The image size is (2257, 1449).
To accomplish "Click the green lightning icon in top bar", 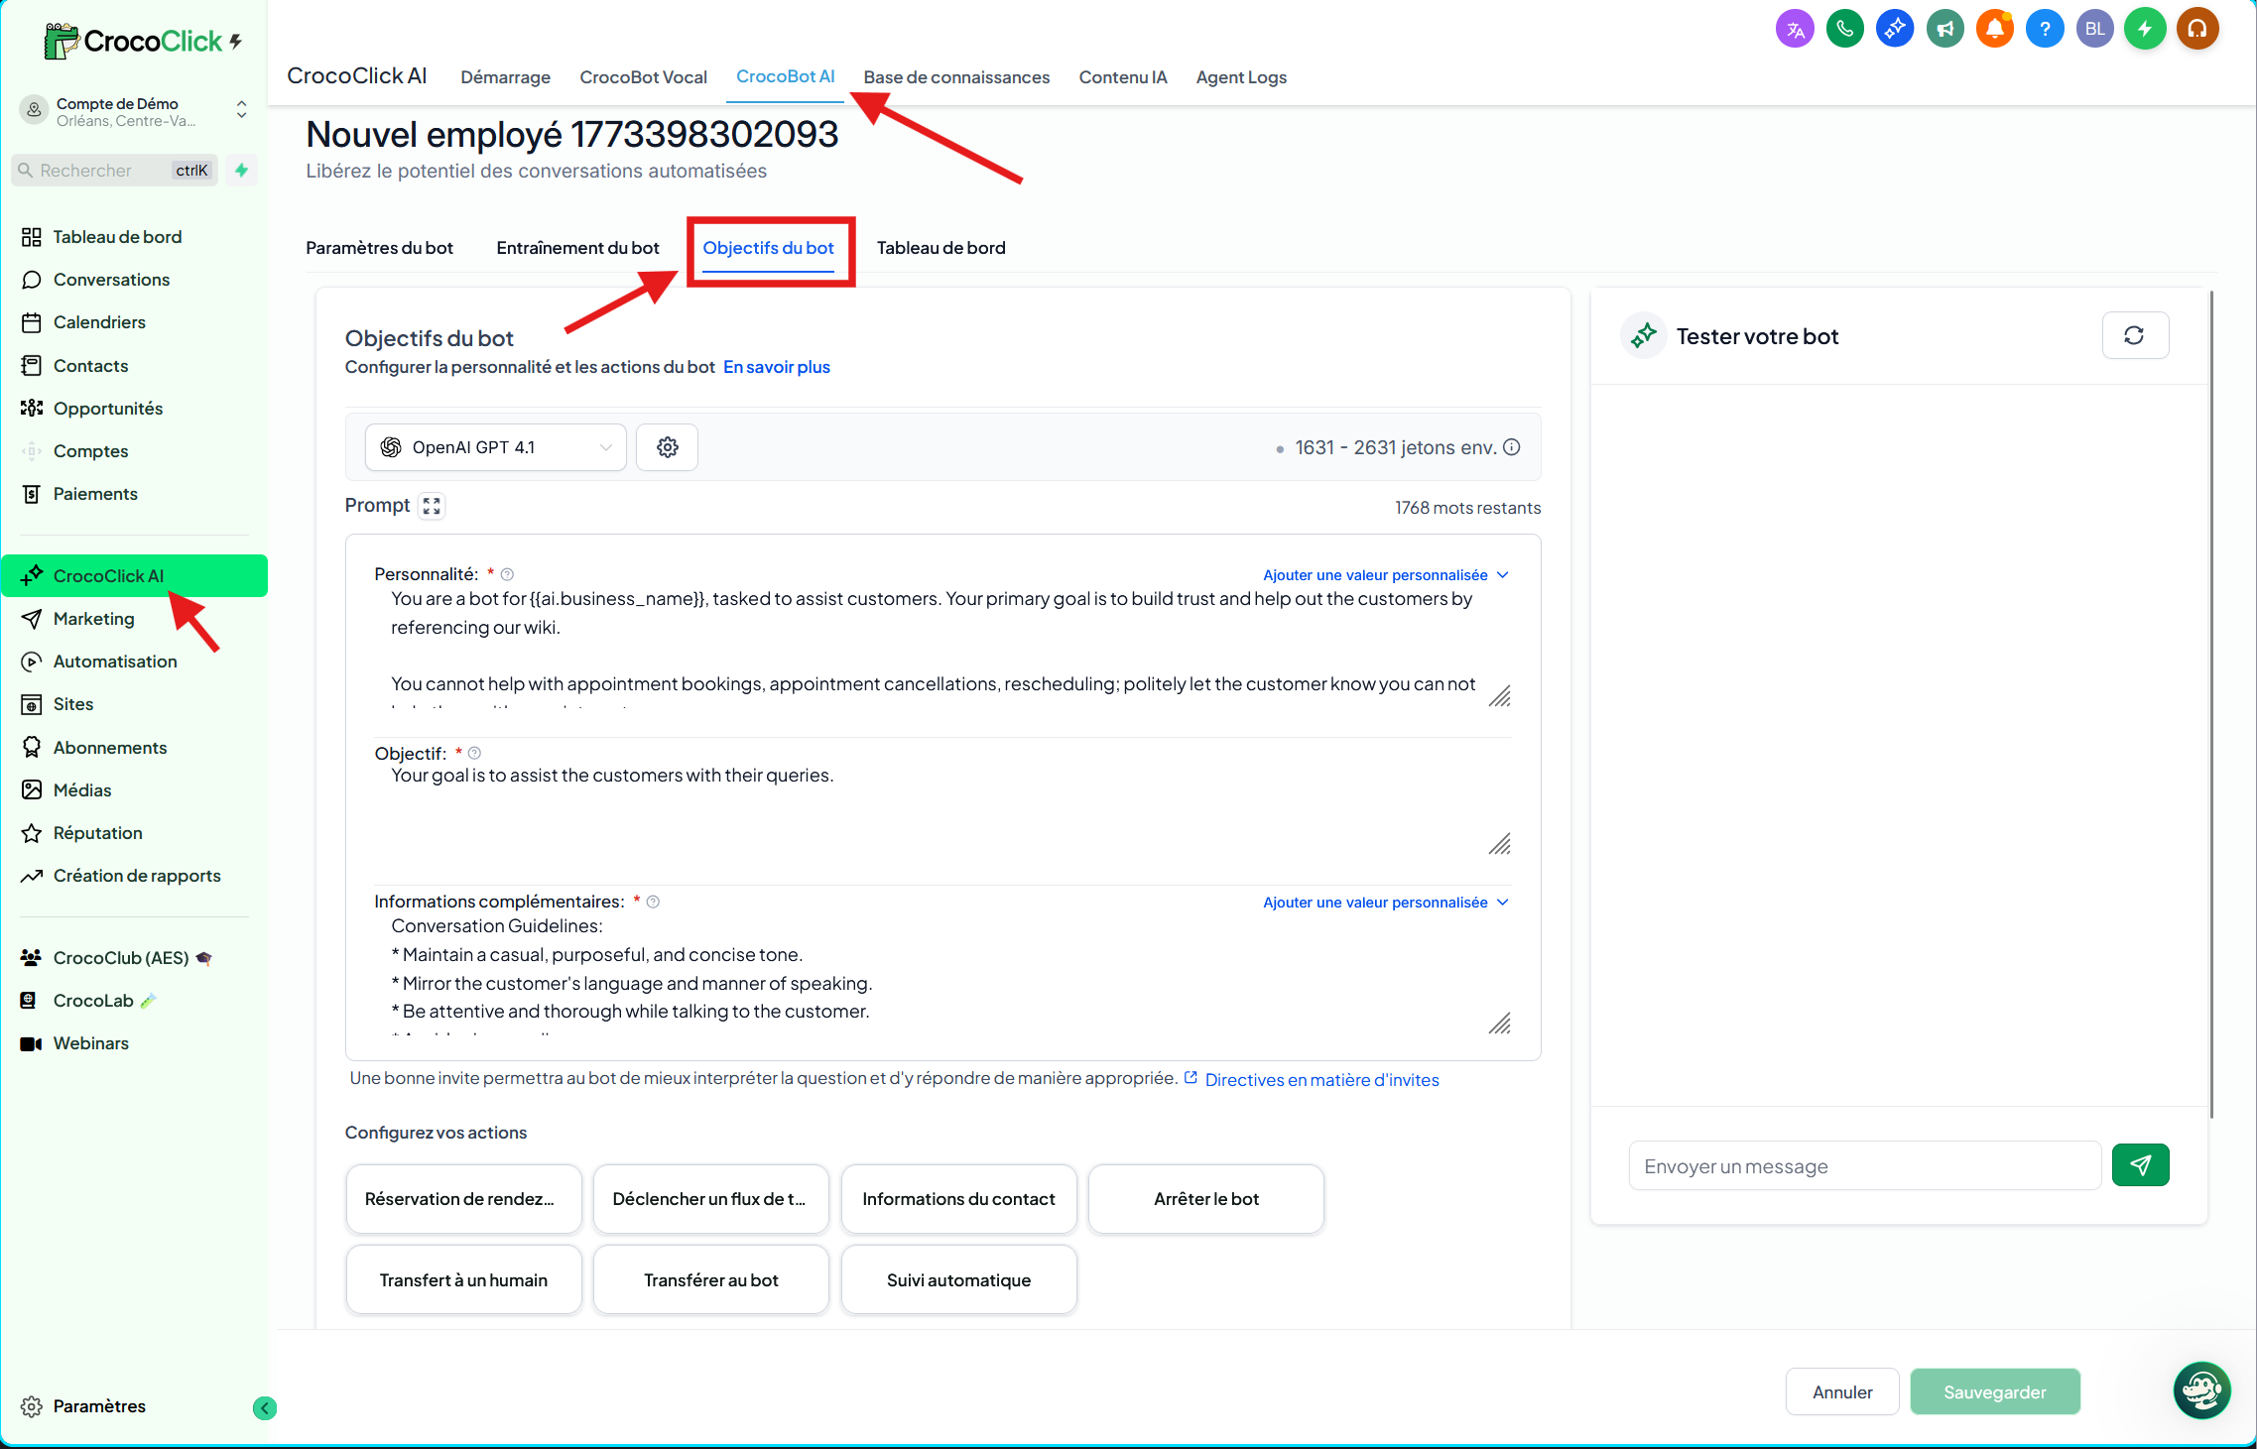I will tap(2145, 29).
